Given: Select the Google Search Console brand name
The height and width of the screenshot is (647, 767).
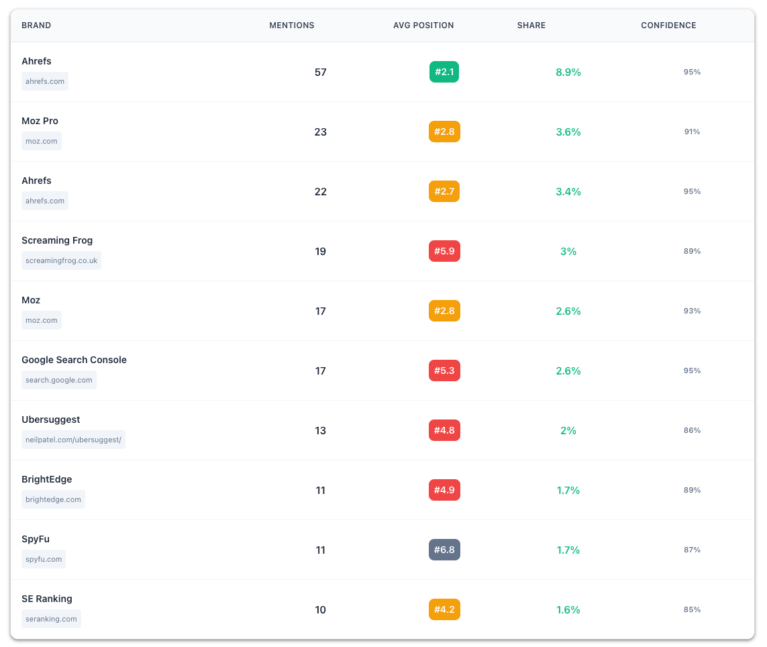Looking at the screenshot, I should (74, 360).
